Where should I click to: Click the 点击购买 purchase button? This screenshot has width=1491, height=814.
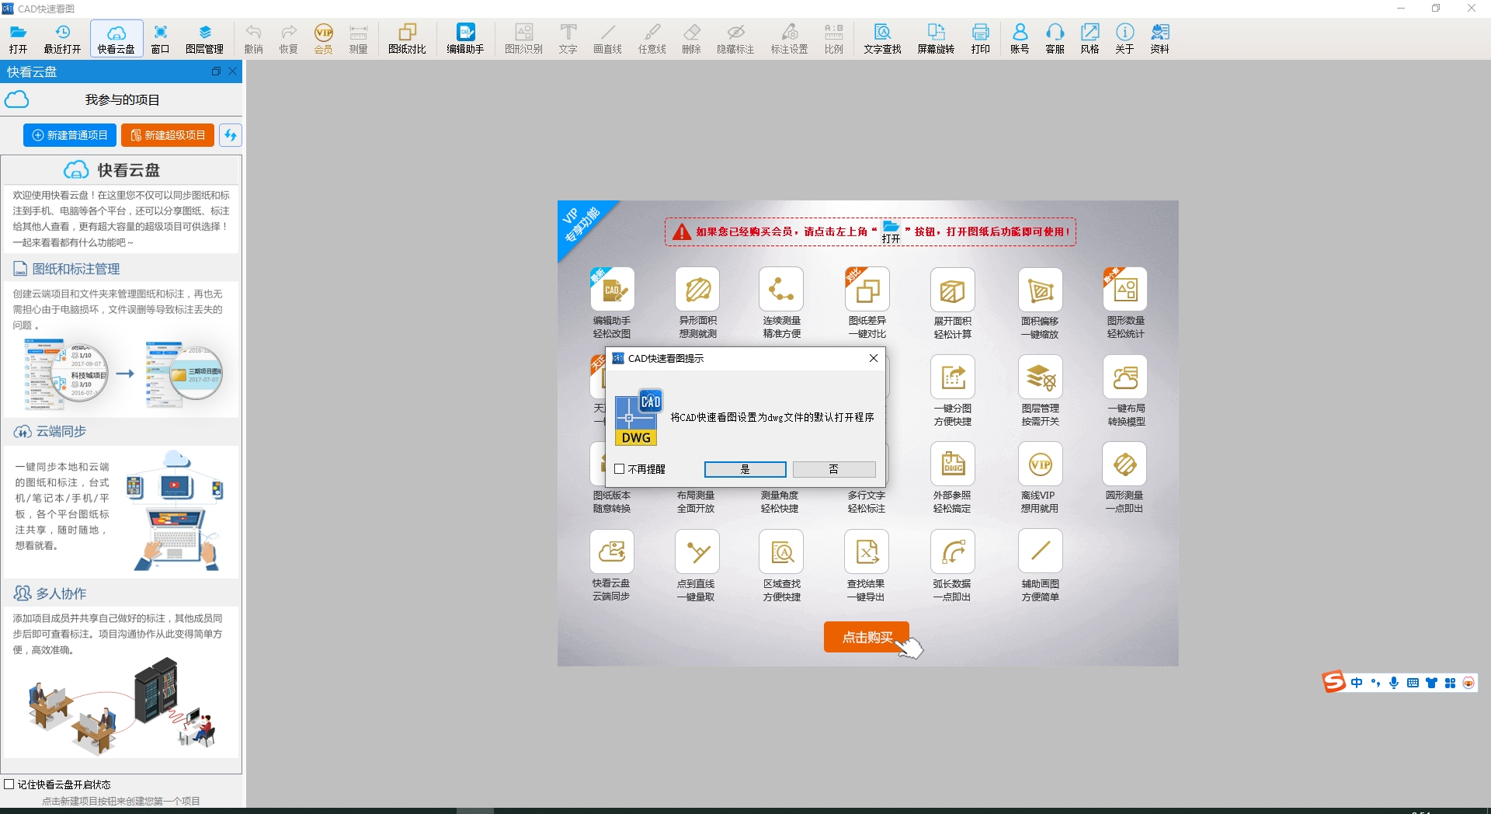[867, 637]
